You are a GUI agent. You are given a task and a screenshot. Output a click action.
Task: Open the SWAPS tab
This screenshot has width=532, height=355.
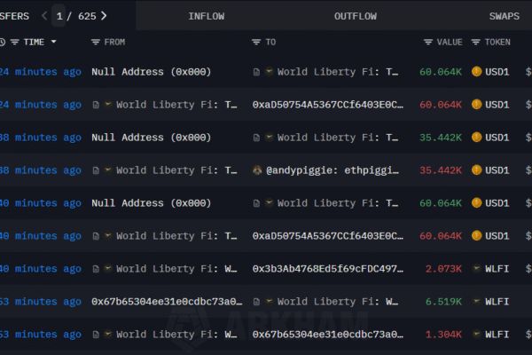[x=504, y=16]
